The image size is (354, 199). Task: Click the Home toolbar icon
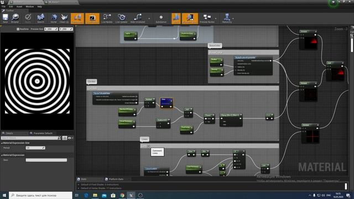click(x=54, y=18)
